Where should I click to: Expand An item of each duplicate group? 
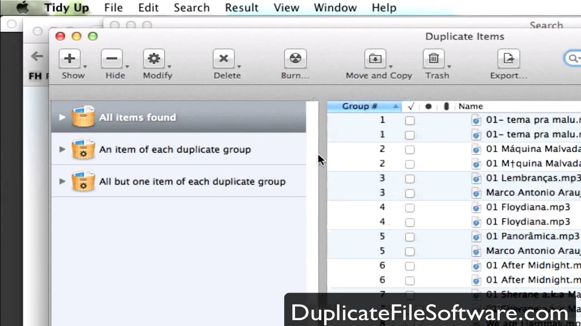[x=63, y=149]
